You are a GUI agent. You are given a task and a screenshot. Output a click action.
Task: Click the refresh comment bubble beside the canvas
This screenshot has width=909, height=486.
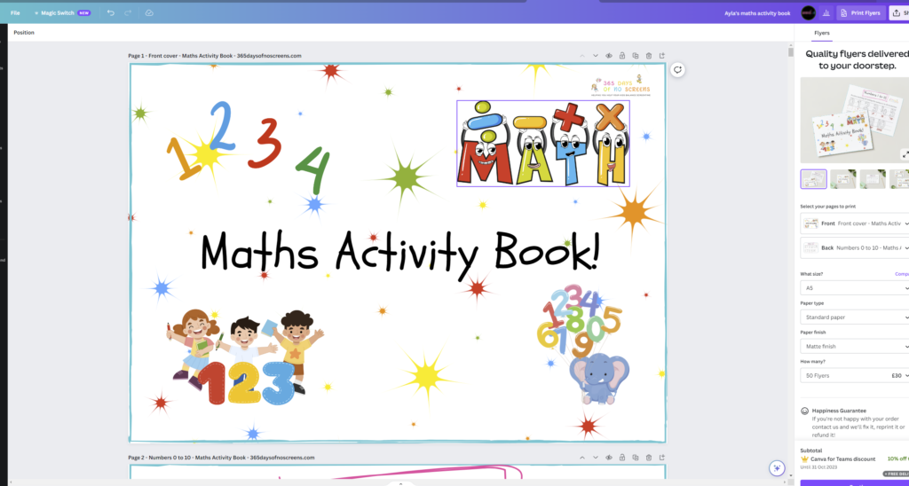click(x=677, y=70)
